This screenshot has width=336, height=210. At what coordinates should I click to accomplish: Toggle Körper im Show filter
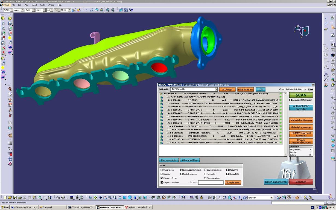click(x=162, y=178)
